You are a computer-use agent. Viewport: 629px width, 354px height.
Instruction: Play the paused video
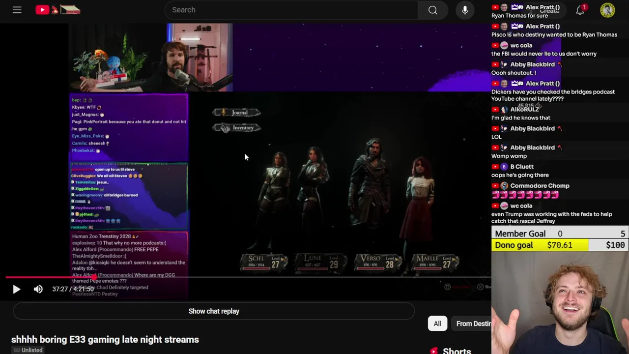click(16, 289)
